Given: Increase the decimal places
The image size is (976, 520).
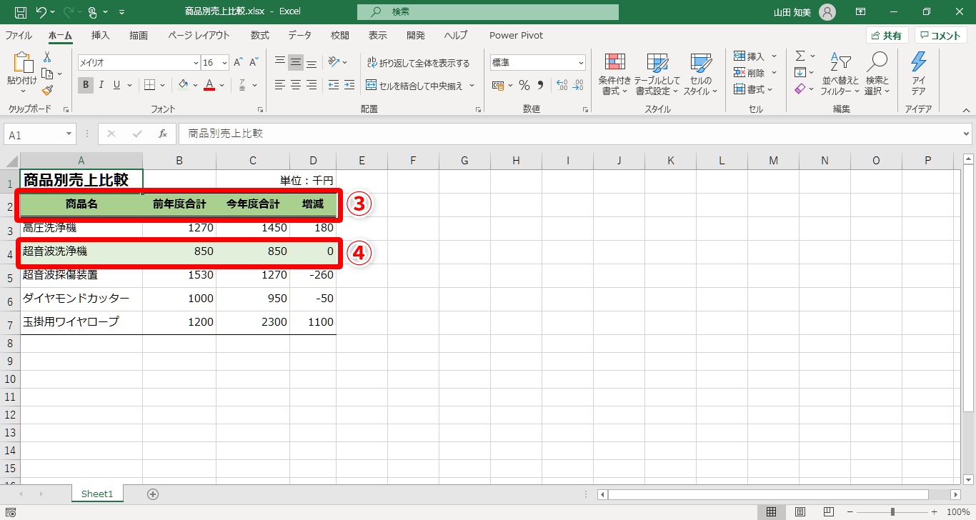Looking at the screenshot, I should tap(562, 85).
